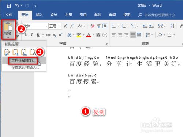Paste with keep source formatting icon

[x=7, y=52]
